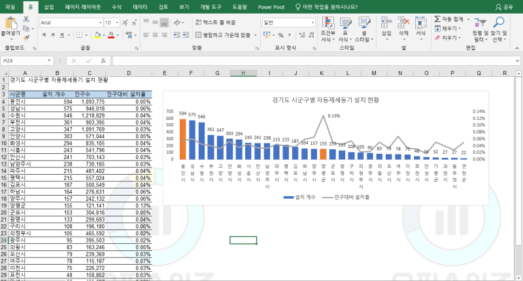Viewport: 523px width, 281px height.
Task: Apply red font color
Action: tap(111, 35)
